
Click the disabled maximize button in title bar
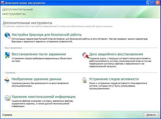153,3
